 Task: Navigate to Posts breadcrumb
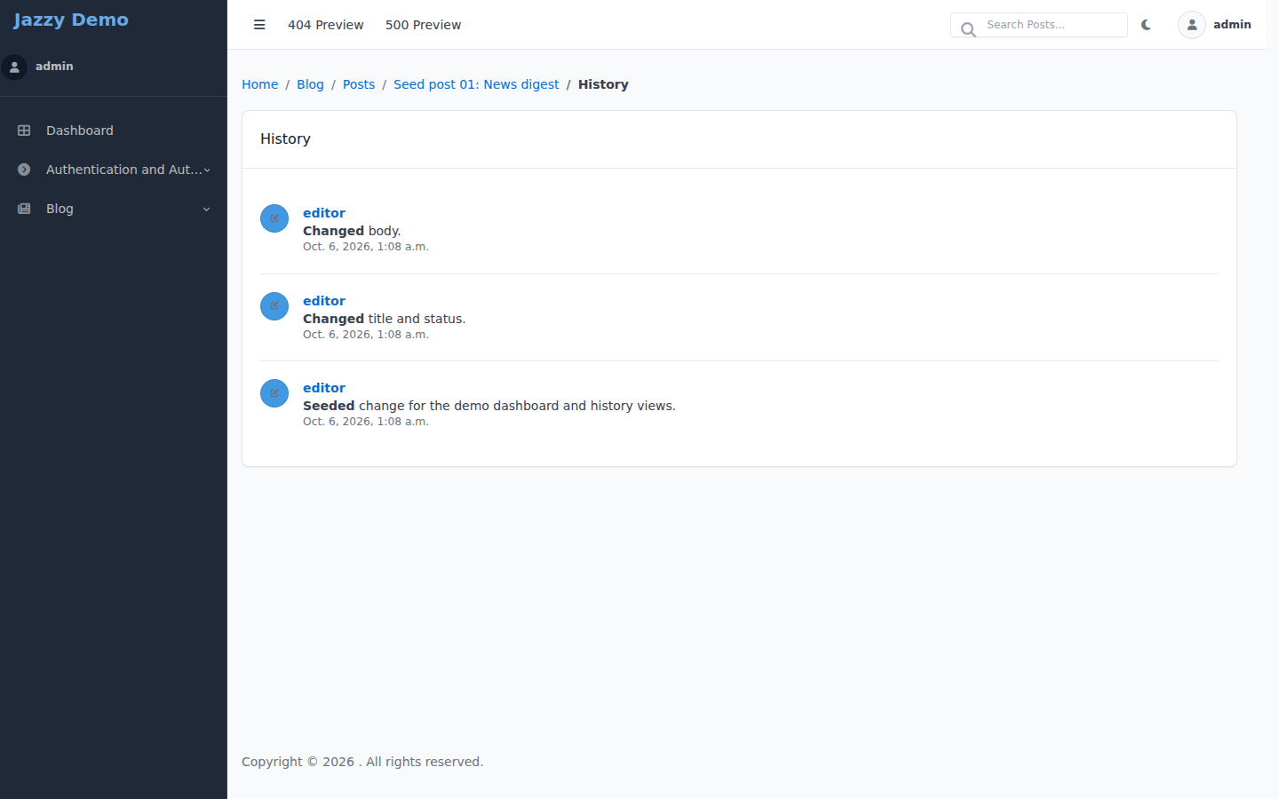(x=359, y=84)
